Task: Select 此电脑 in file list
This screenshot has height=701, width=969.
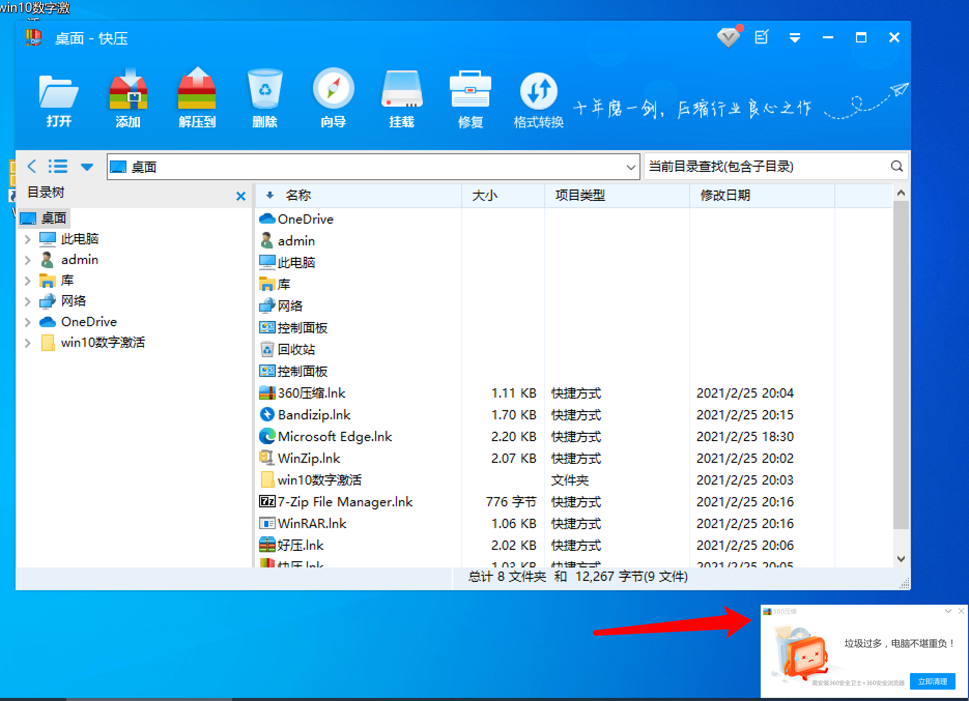Action: 287,262
